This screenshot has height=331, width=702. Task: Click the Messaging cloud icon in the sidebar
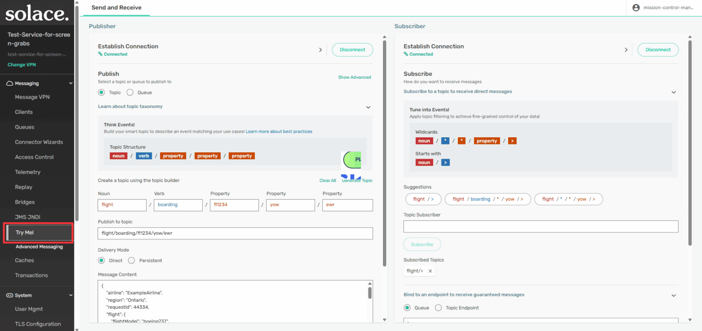(x=10, y=83)
